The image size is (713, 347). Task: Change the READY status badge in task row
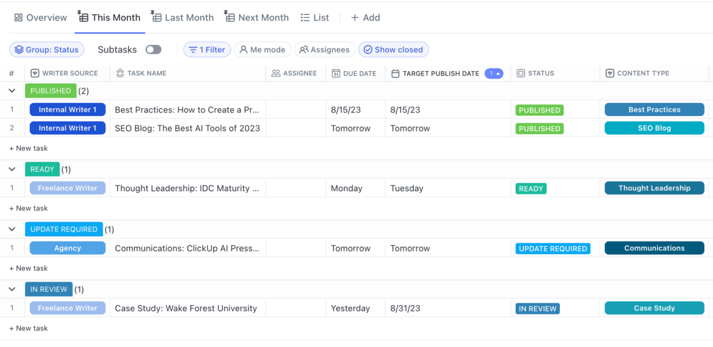[x=531, y=189]
